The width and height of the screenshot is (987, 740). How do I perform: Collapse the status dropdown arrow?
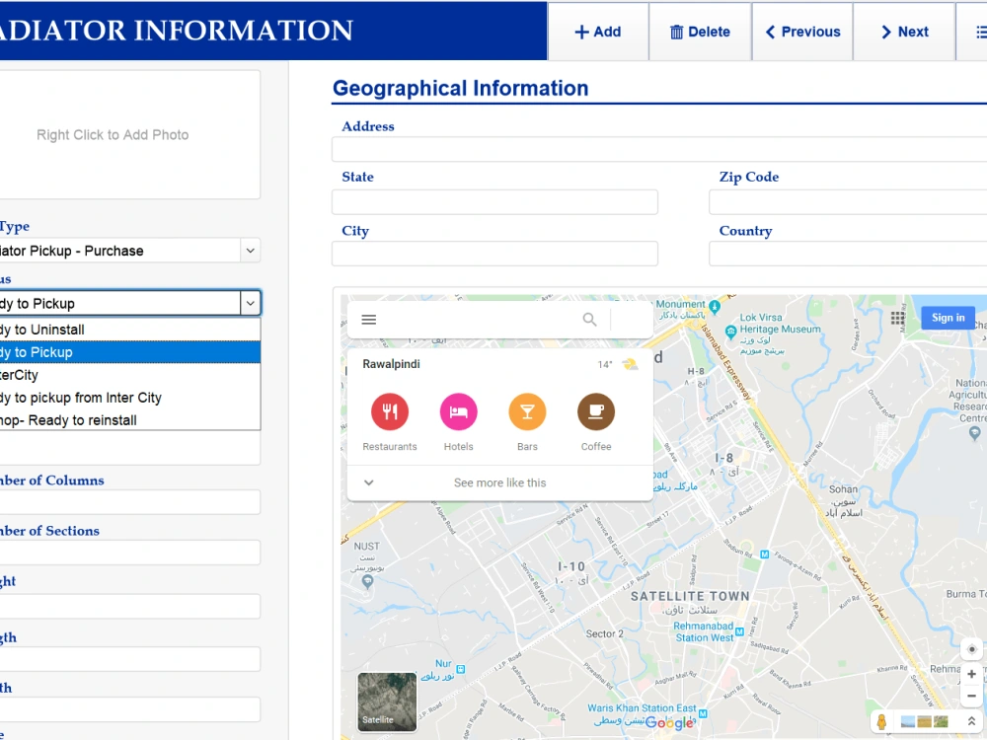(x=250, y=303)
